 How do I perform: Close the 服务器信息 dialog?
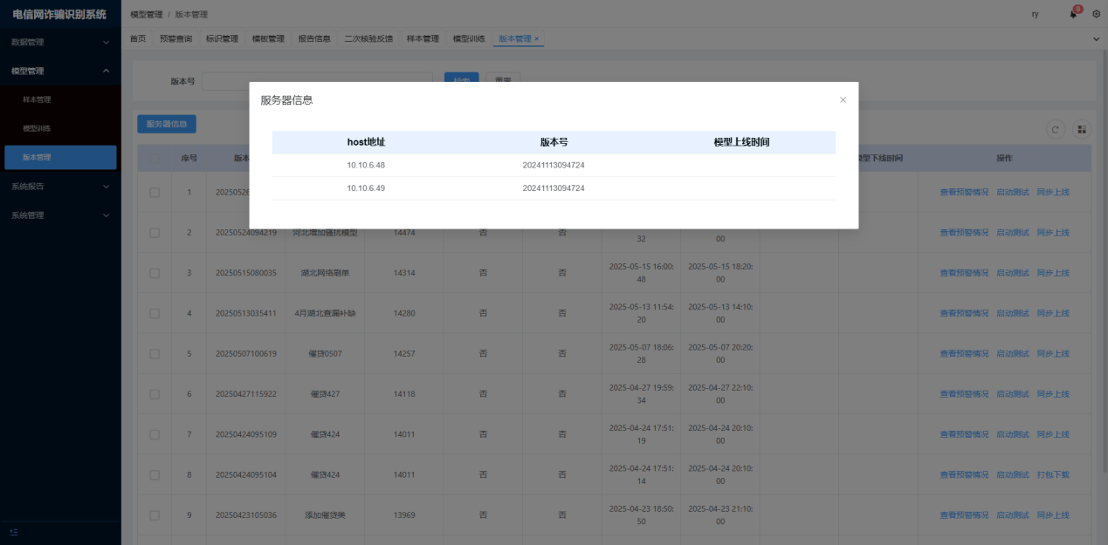843,100
